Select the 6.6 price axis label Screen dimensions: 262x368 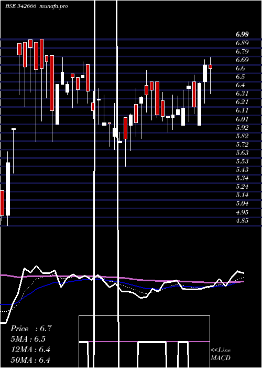point(241,68)
